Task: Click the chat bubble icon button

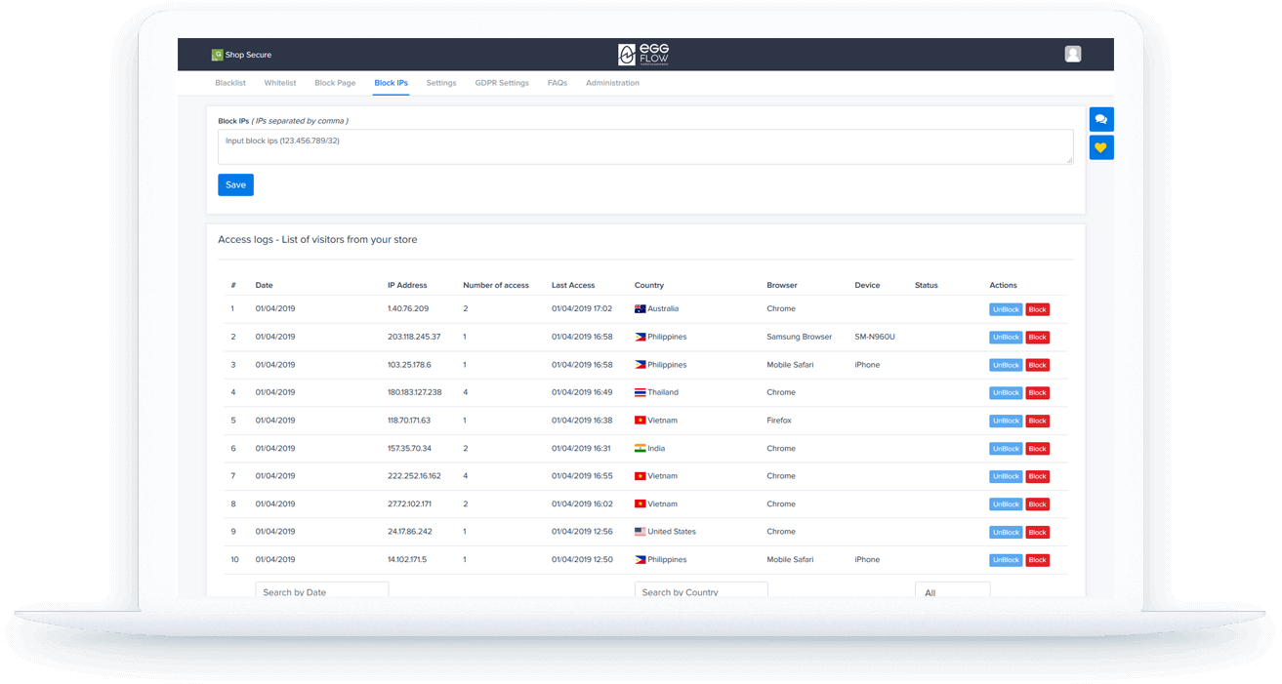Action: pyautogui.click(x=1100, y=119)
